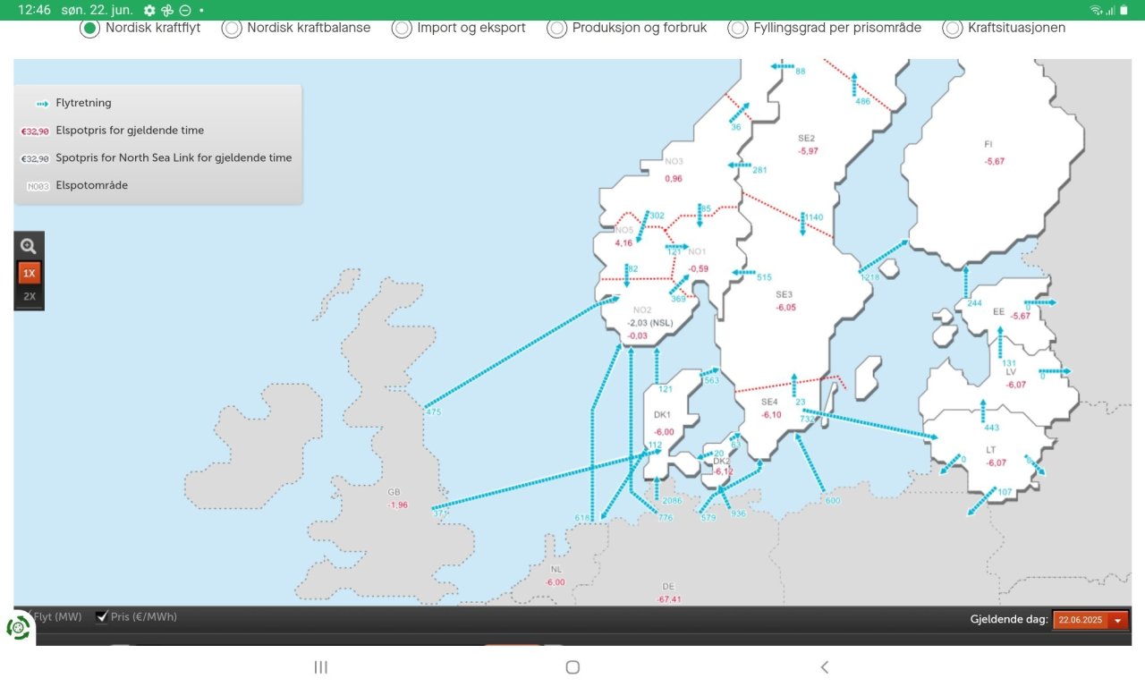The image size is (1145, 687).
Task: Set map zoom to 1X
Action: coord(30,273)
